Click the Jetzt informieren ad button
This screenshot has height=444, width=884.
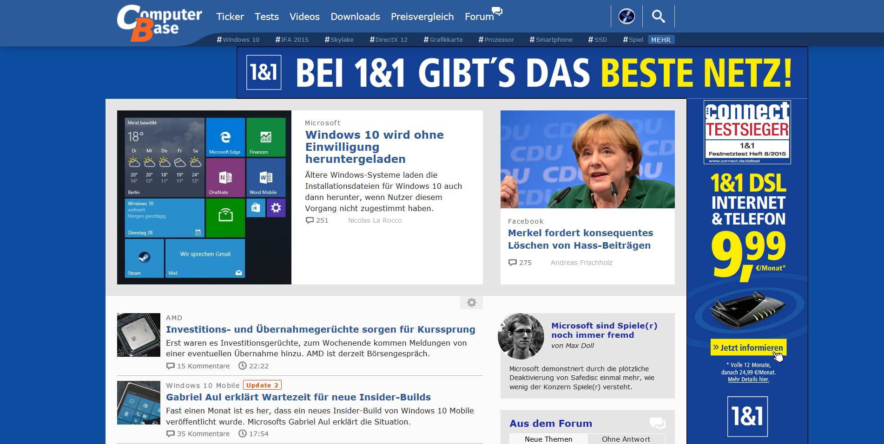(748, 347)
